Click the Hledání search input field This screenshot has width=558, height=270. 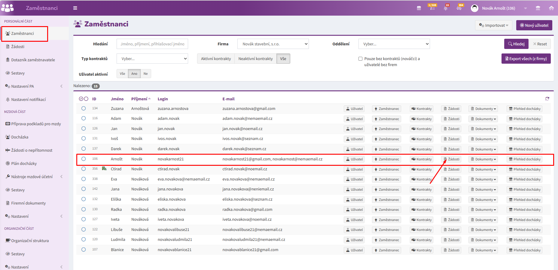[x=152, y=44]
